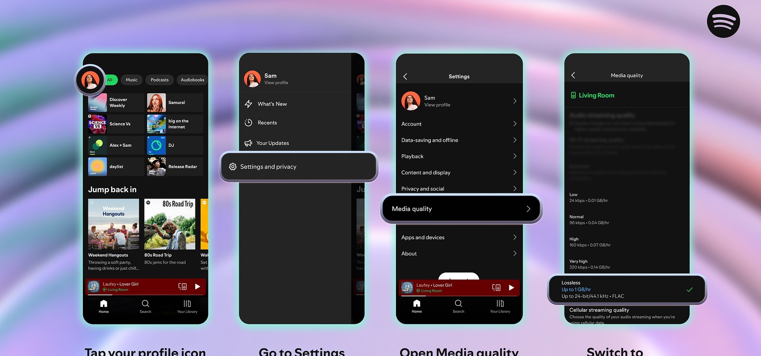Open the 80s Road Trip playlist cover
This screenshot has width=761, height=356.
170,224
